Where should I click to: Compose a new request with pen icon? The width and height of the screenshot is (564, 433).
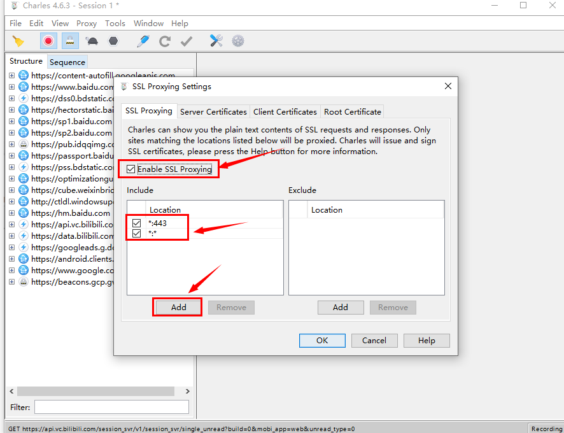[143, 41]
